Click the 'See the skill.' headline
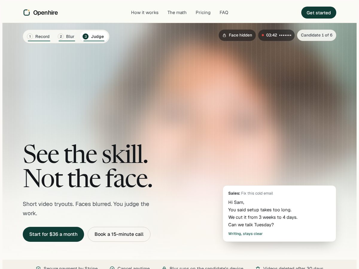Viewport: 359px width, 269px height. (x=86, y=154)
